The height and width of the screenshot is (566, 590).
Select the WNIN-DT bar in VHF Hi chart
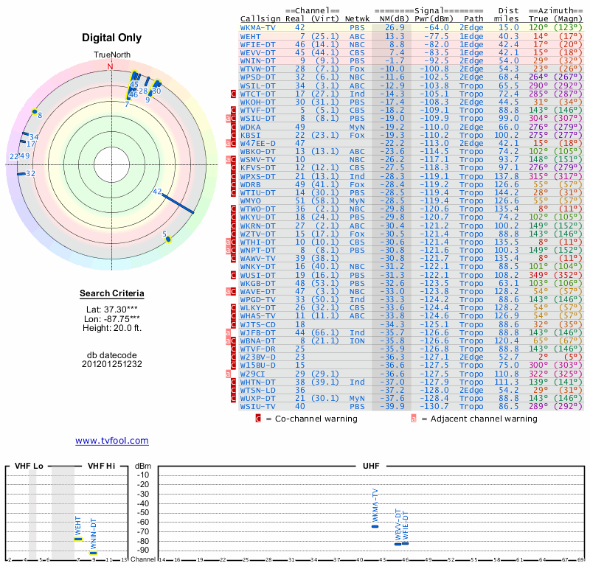tap(93, 553)
